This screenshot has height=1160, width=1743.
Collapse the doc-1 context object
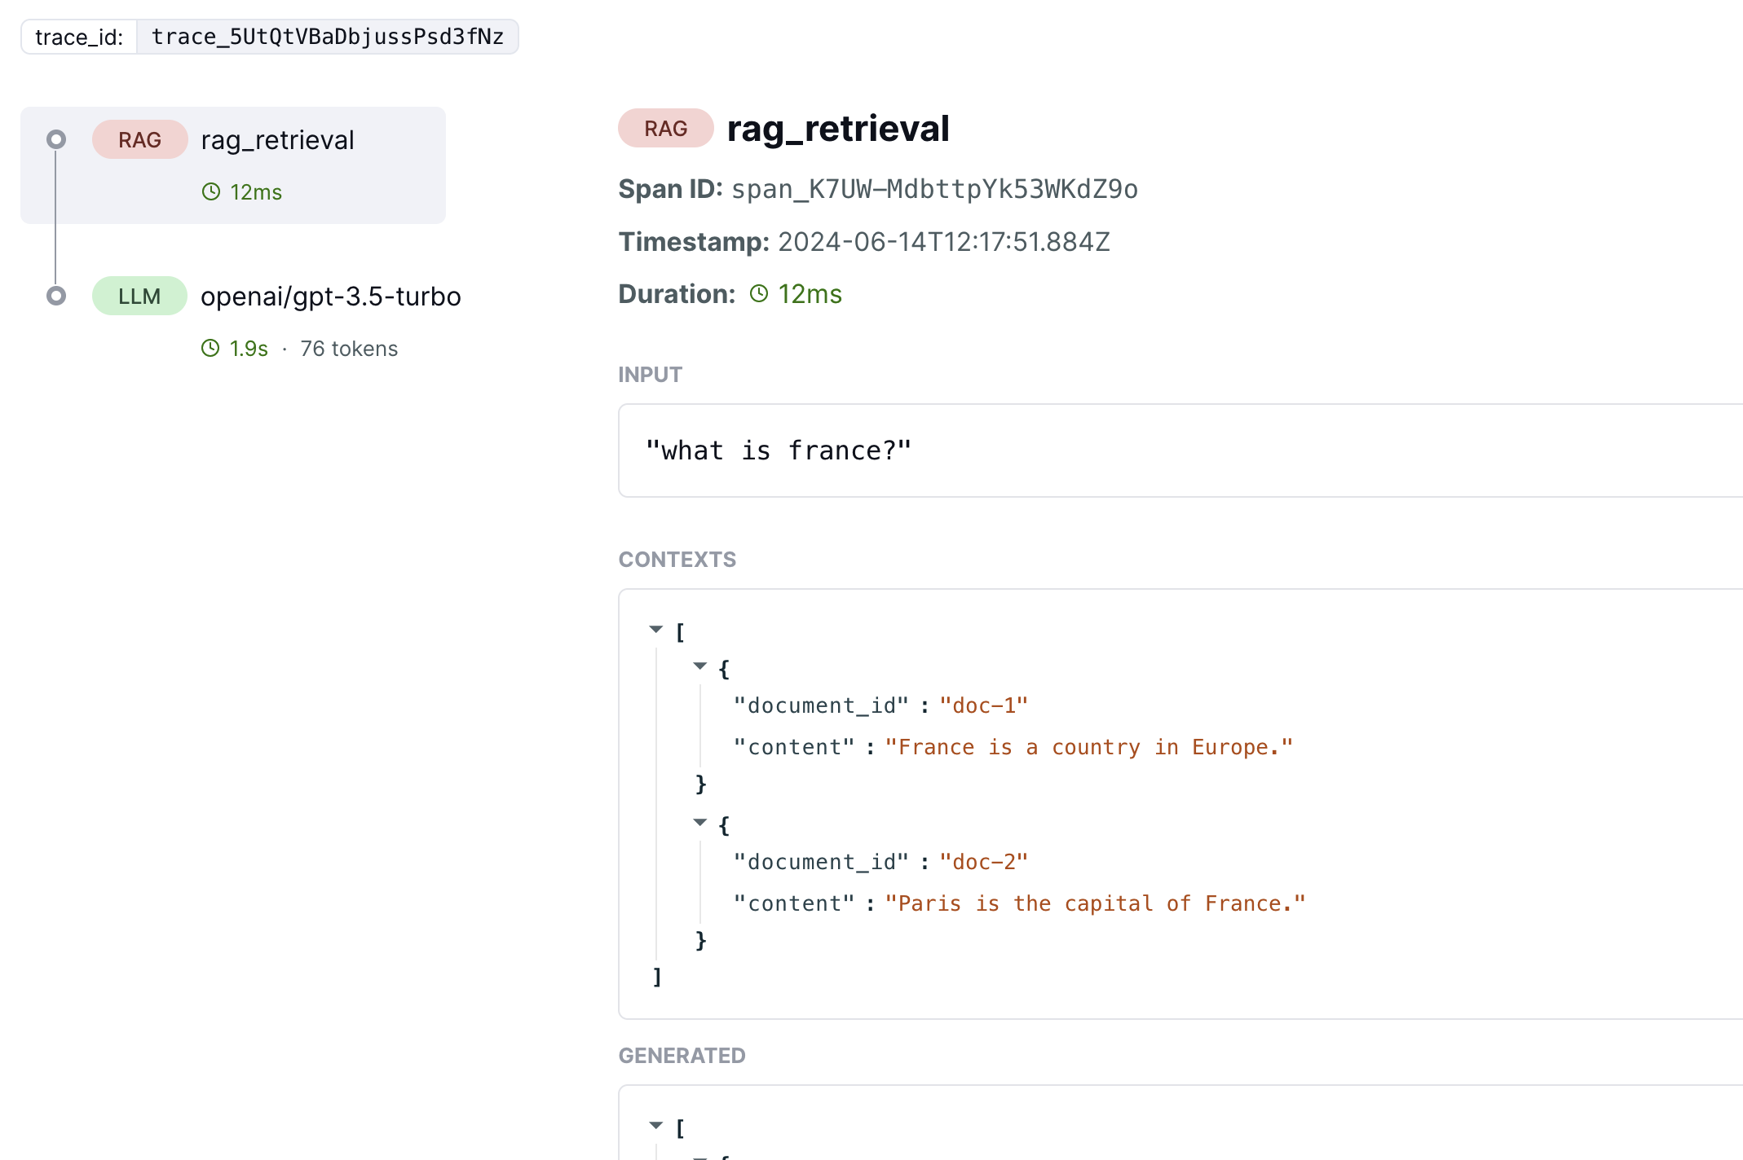pyautogui.click(x=699, y=666)
